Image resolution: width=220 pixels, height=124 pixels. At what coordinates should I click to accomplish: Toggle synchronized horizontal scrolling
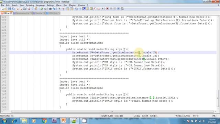tap(71, 9)
